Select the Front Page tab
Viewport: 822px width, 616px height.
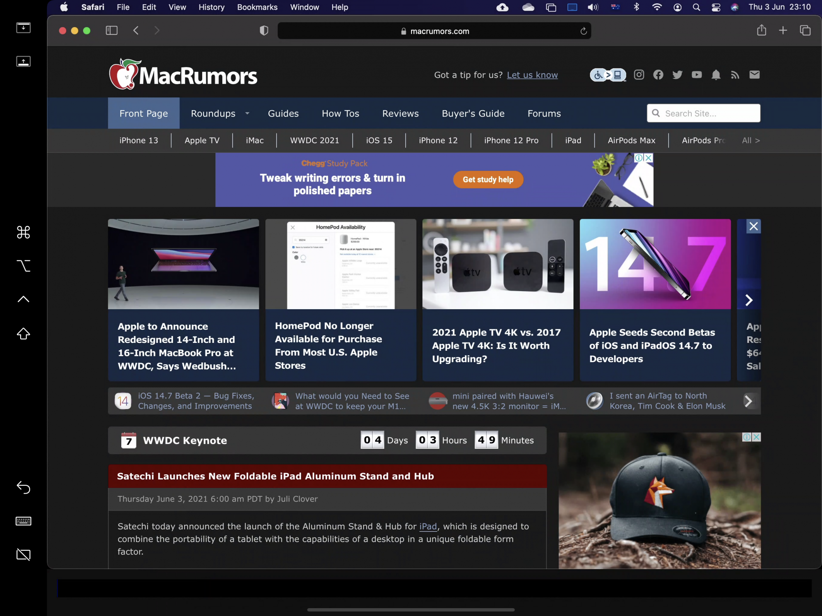143,113
